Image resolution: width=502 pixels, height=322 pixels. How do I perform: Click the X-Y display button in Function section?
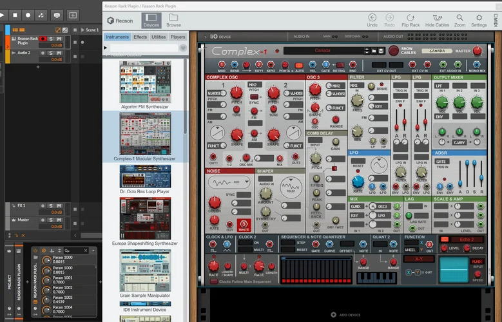coord(419,259)
